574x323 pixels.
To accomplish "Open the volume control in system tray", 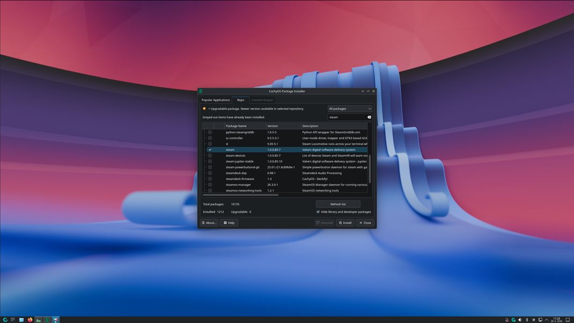I will click(520, 320).
